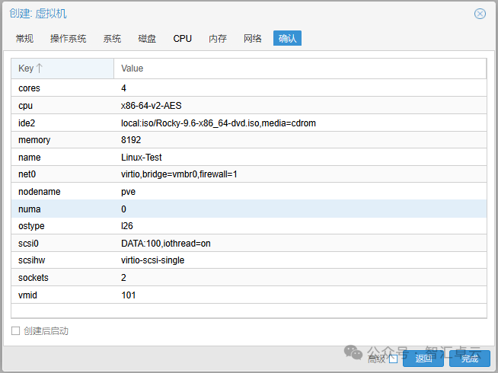Viewport: 498px width, 373px height.
Task: Toggle the 高级 advanced checkbox
Action: [x=393, y=359]
